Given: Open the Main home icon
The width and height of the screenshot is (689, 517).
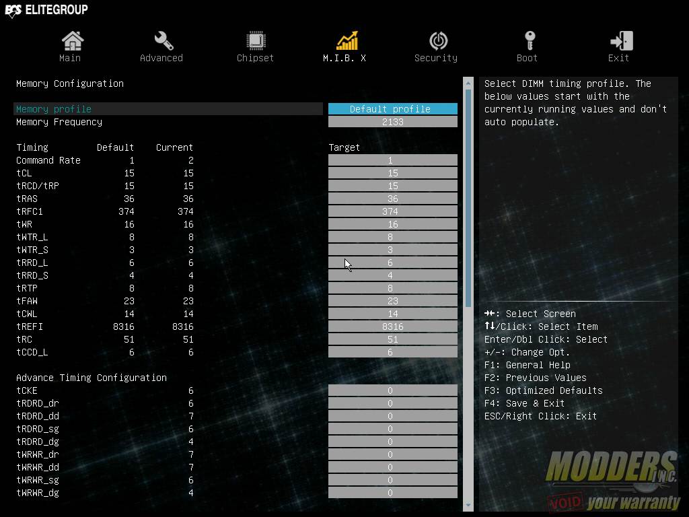Looking at the screenshot, I should [x=72, y=41].
